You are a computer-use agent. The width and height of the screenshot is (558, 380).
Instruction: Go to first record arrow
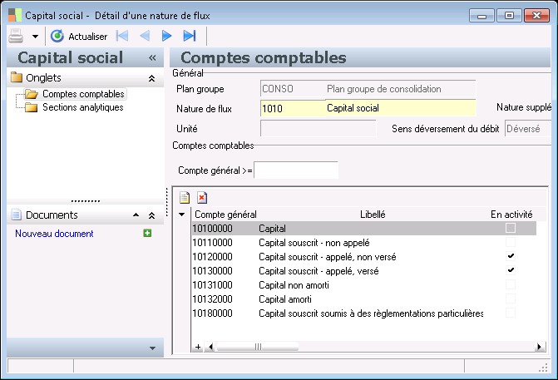point(122,36)
